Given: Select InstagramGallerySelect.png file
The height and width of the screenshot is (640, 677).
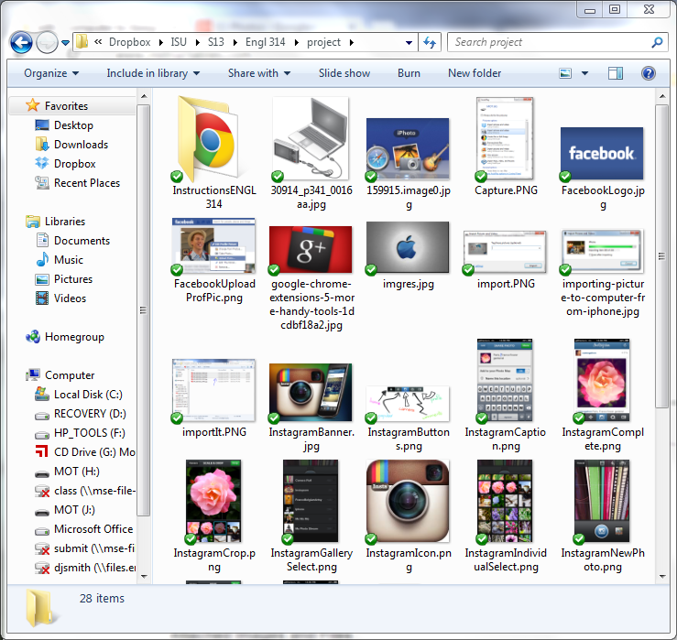Looking at the screenshot, I should click(x=311, y=516).
